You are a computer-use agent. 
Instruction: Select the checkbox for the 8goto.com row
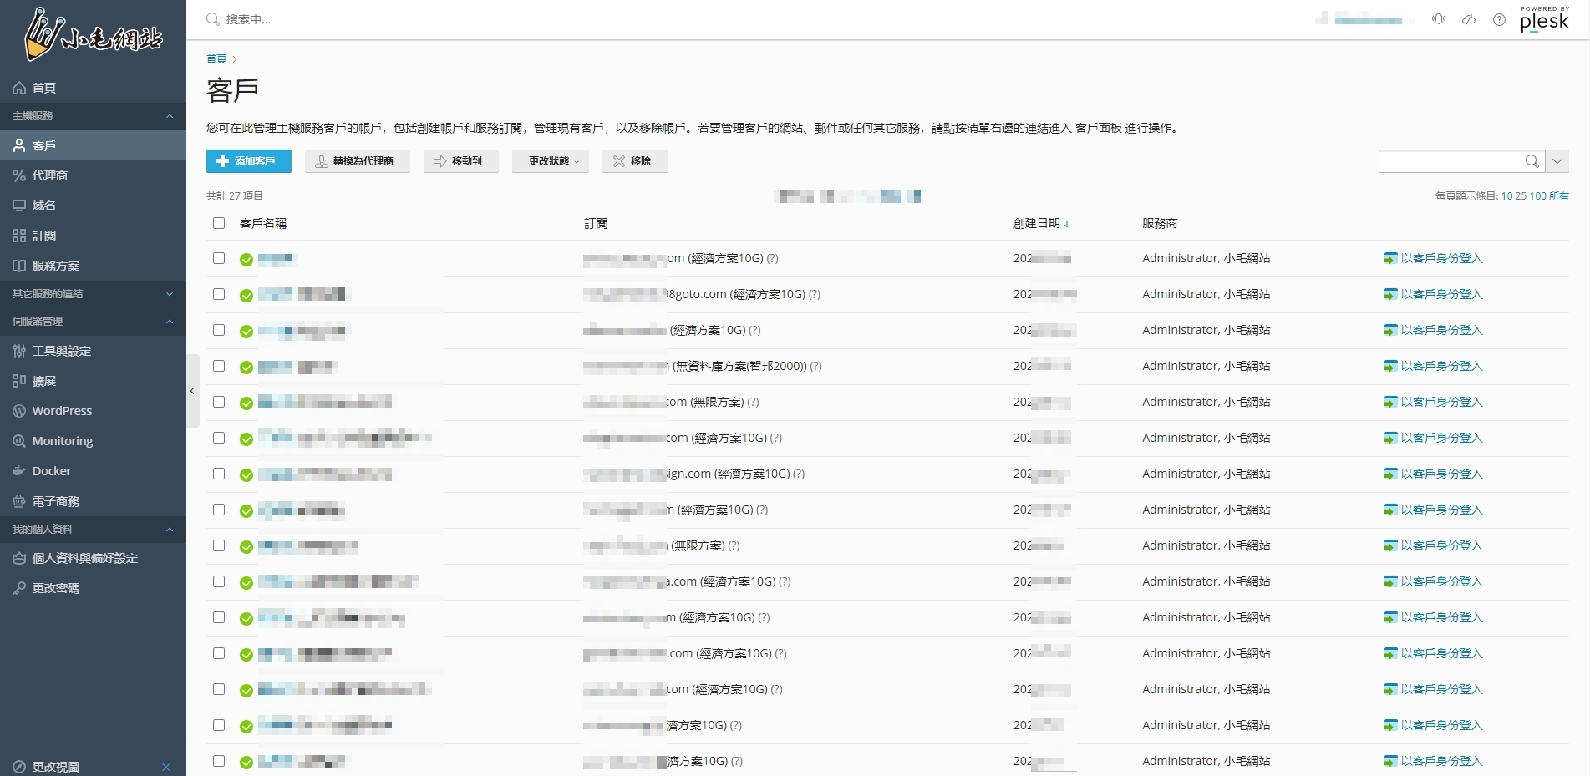click(x=219, y=294)
